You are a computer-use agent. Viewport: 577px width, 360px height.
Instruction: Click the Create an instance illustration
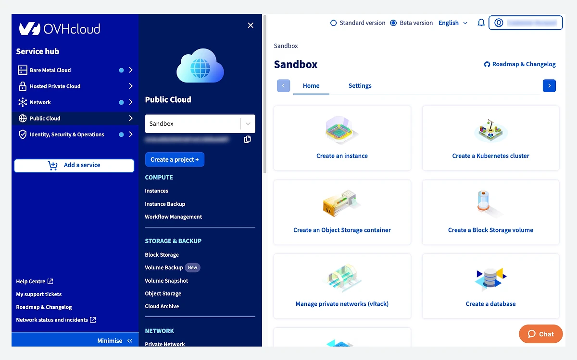[x=342, y=130]
